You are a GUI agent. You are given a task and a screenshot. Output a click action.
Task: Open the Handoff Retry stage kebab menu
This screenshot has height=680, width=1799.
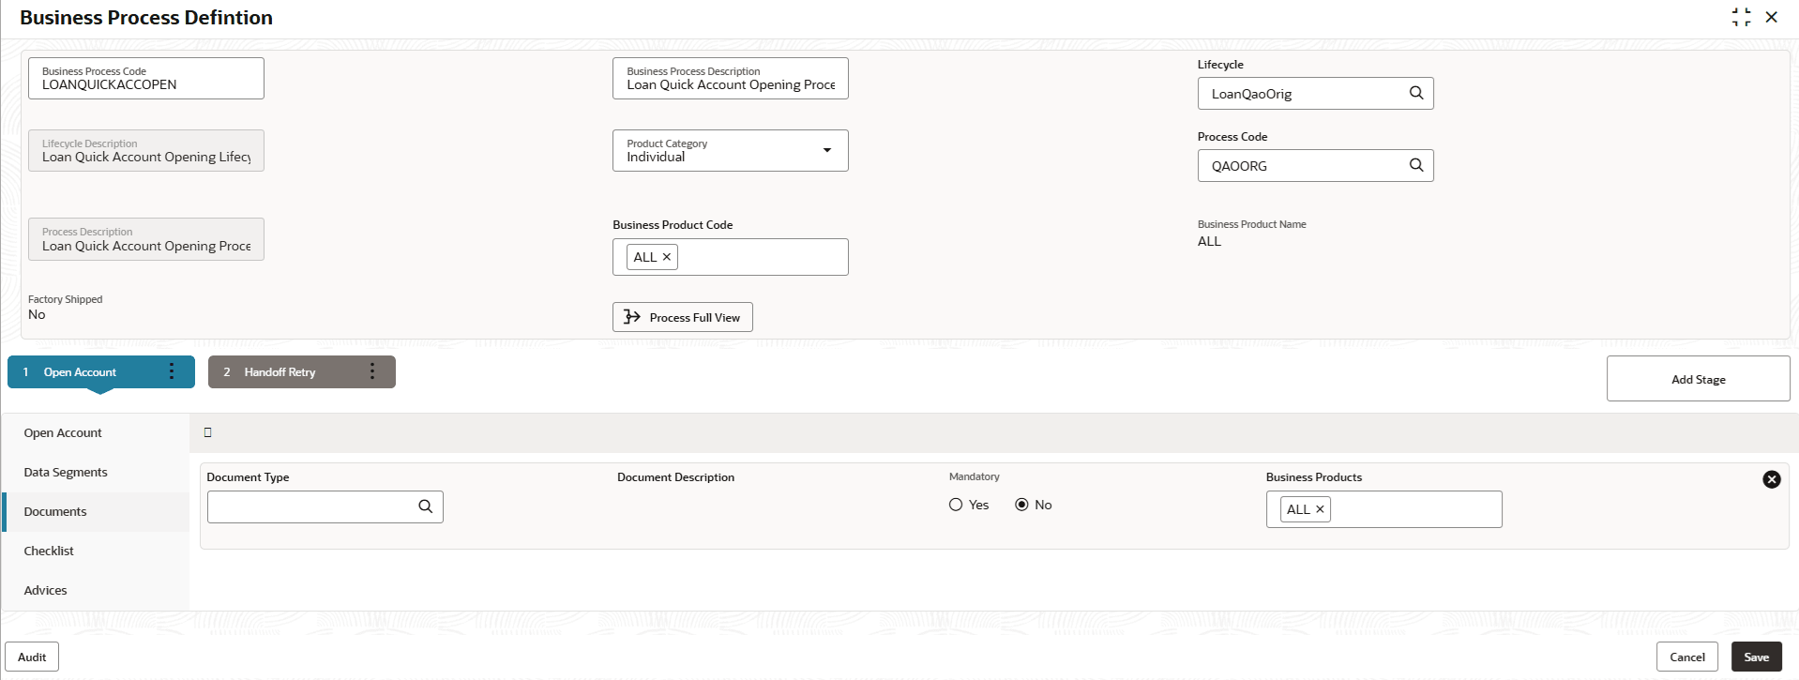point(372,371)
